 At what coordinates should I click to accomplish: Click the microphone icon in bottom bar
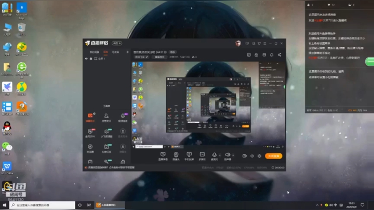coord(214,156)
